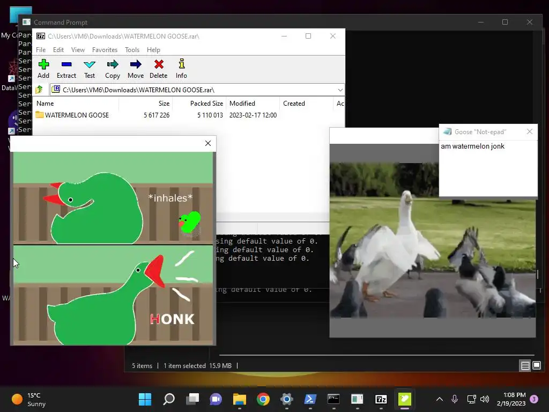Select the WATERMELON GOOSE folder row
Screen dimensions: 549x412
click(189, 115)
